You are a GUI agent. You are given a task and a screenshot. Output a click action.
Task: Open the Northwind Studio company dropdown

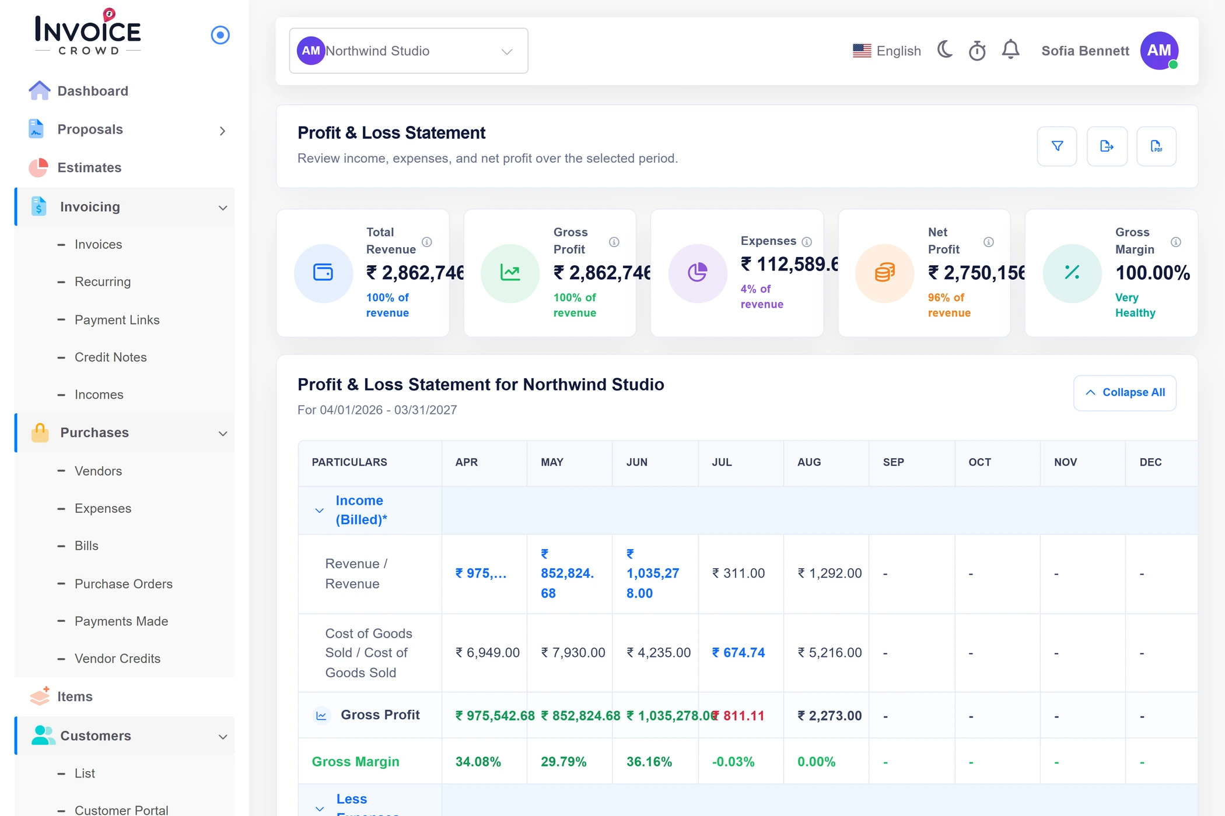[x=408, y=51]
